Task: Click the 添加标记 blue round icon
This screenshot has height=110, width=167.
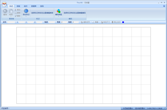Action: pos(26,11)
